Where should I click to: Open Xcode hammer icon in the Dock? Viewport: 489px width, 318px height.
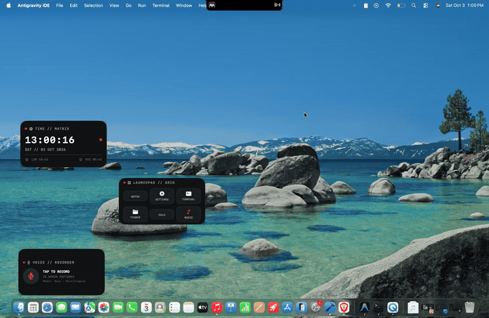pyautogui.click(x=329, y=307)
